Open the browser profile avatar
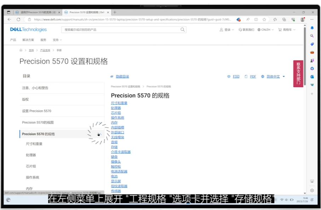The image size is (321, 210). pyautogui.click(x=302, y=19)
